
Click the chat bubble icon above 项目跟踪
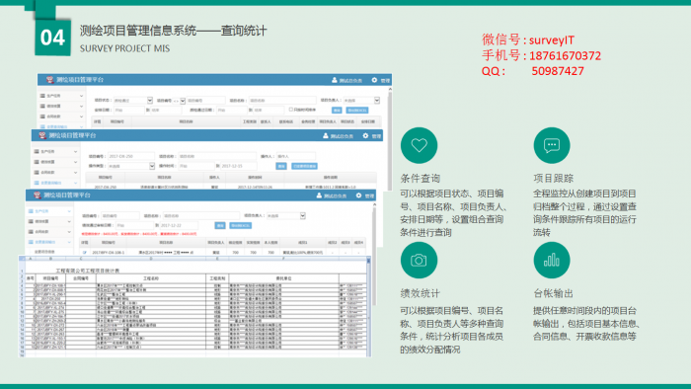coord(551,145)
